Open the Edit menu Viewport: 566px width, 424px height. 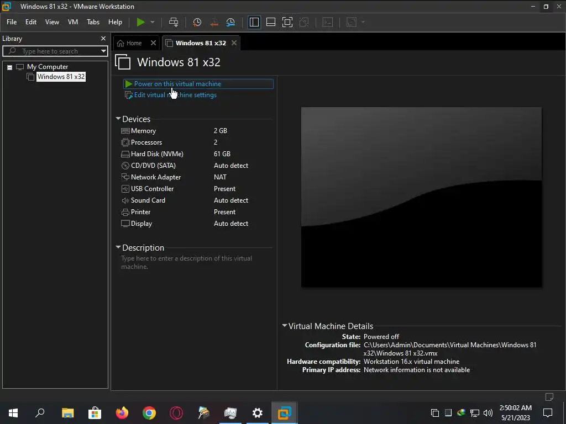pos(31,22)
